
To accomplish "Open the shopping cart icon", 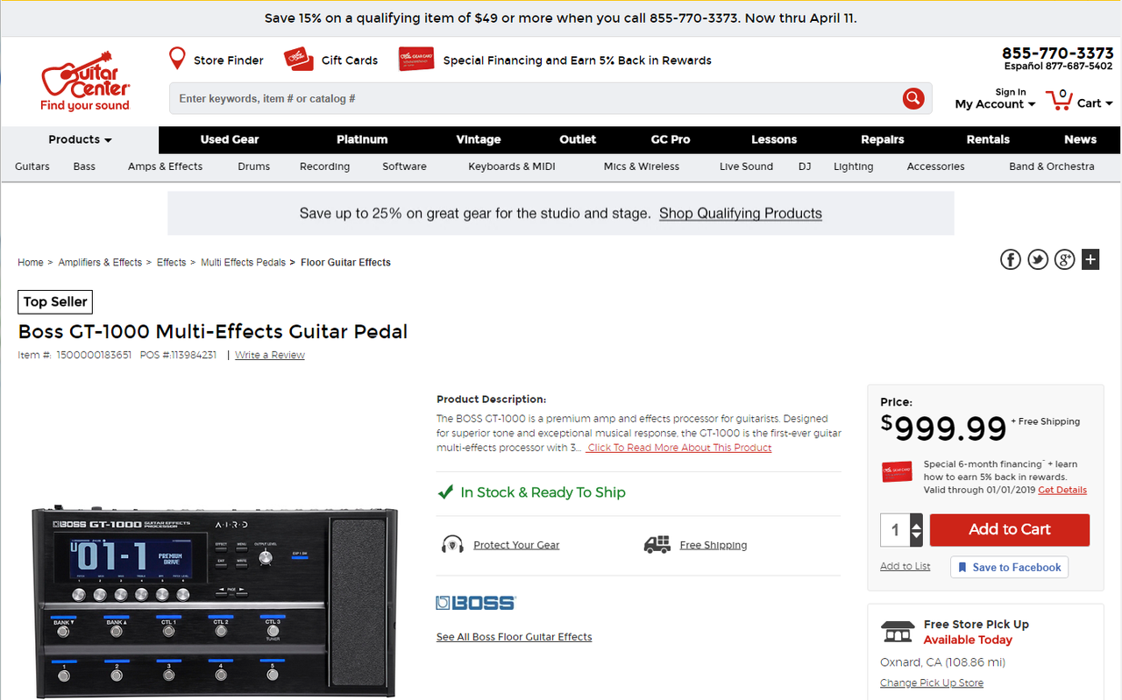I will (1060, 100).
